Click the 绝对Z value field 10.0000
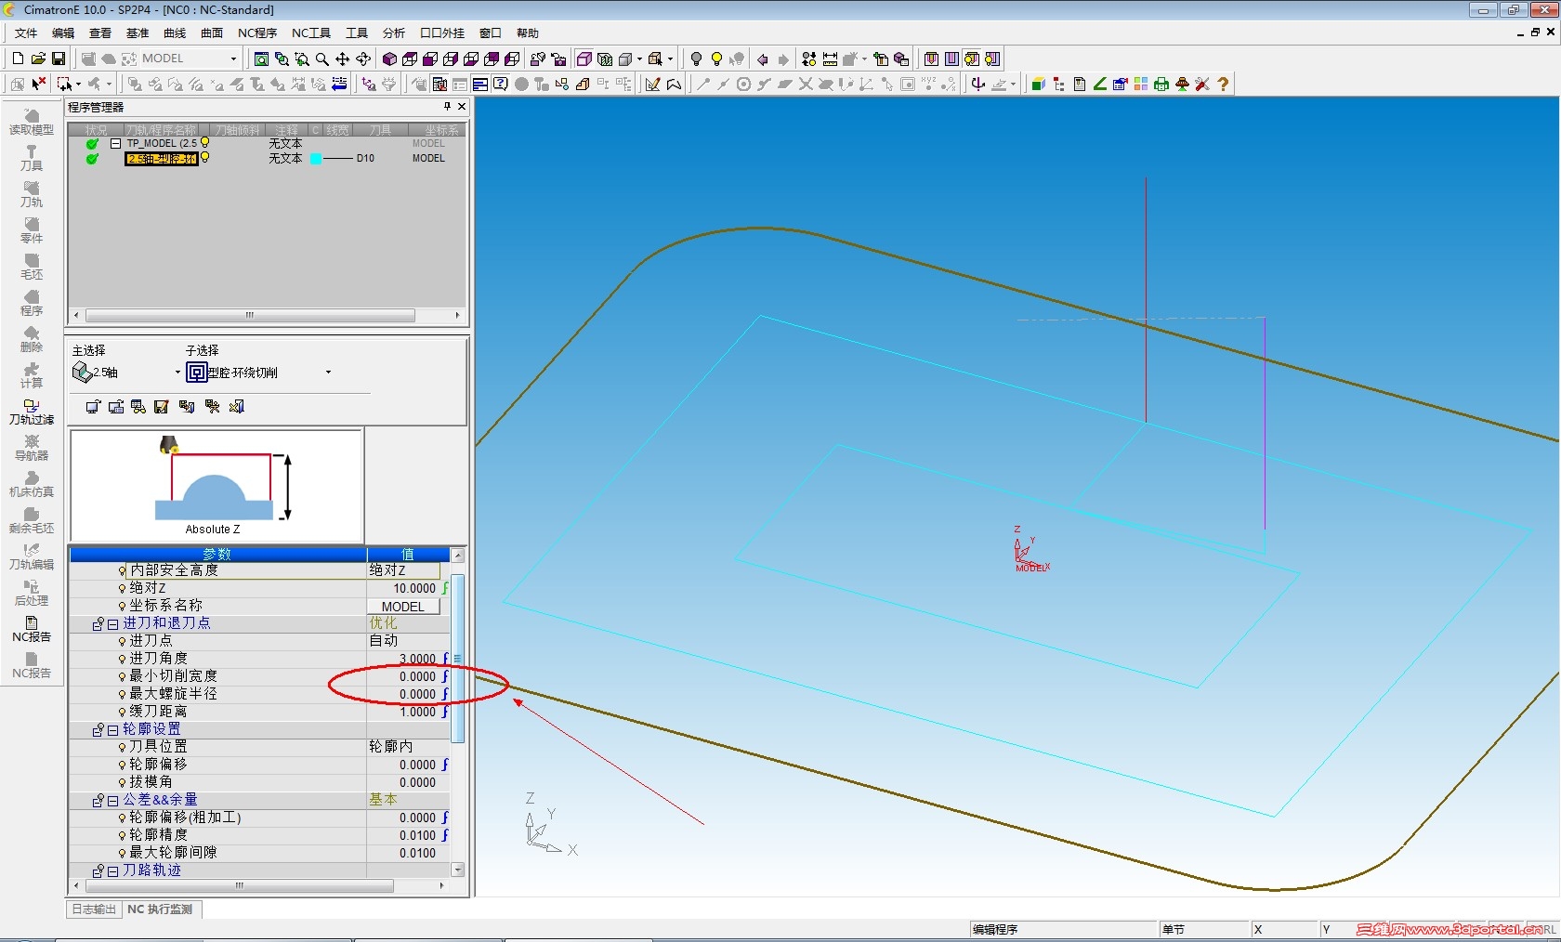1561x942 pixels. [403, 588]
